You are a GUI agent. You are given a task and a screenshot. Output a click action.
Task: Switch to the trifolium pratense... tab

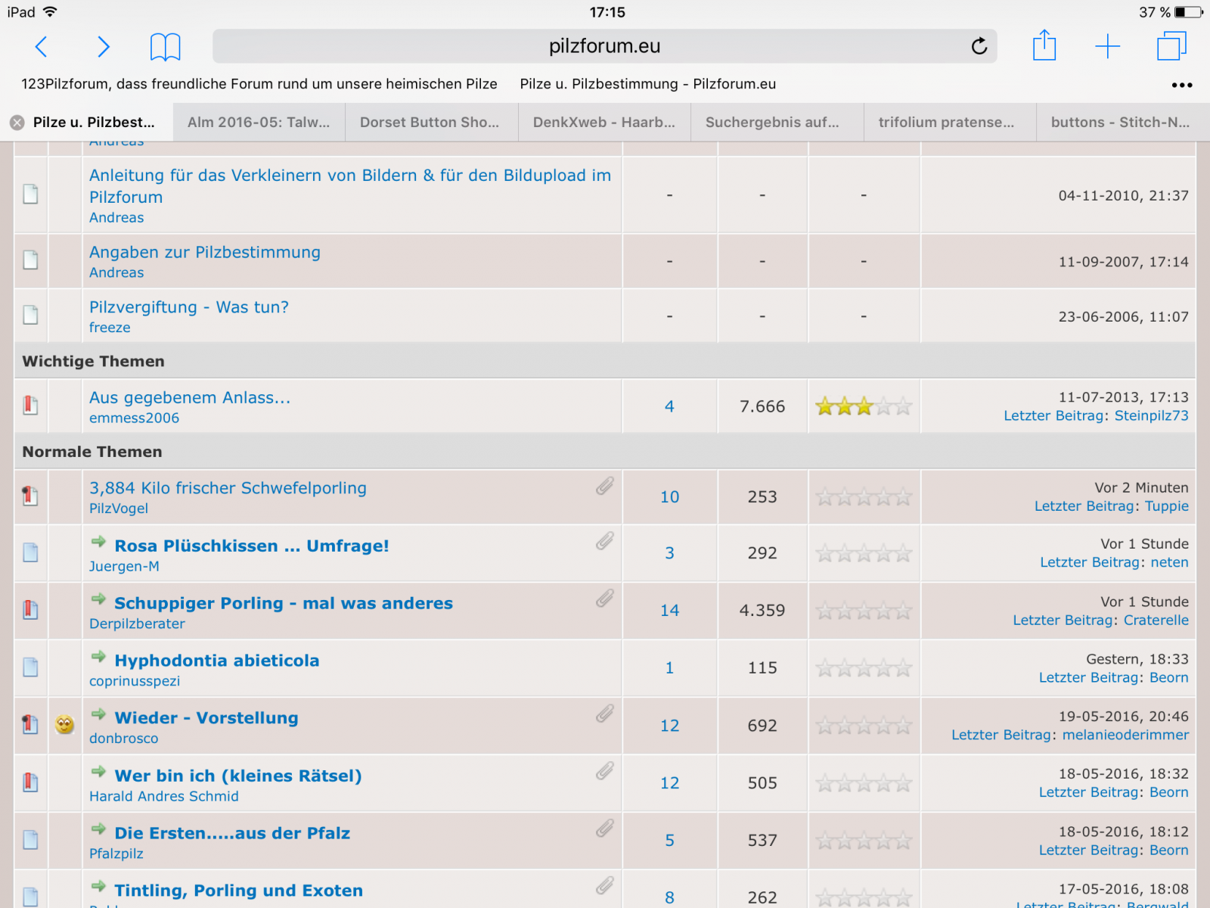(x=946, y=123)
